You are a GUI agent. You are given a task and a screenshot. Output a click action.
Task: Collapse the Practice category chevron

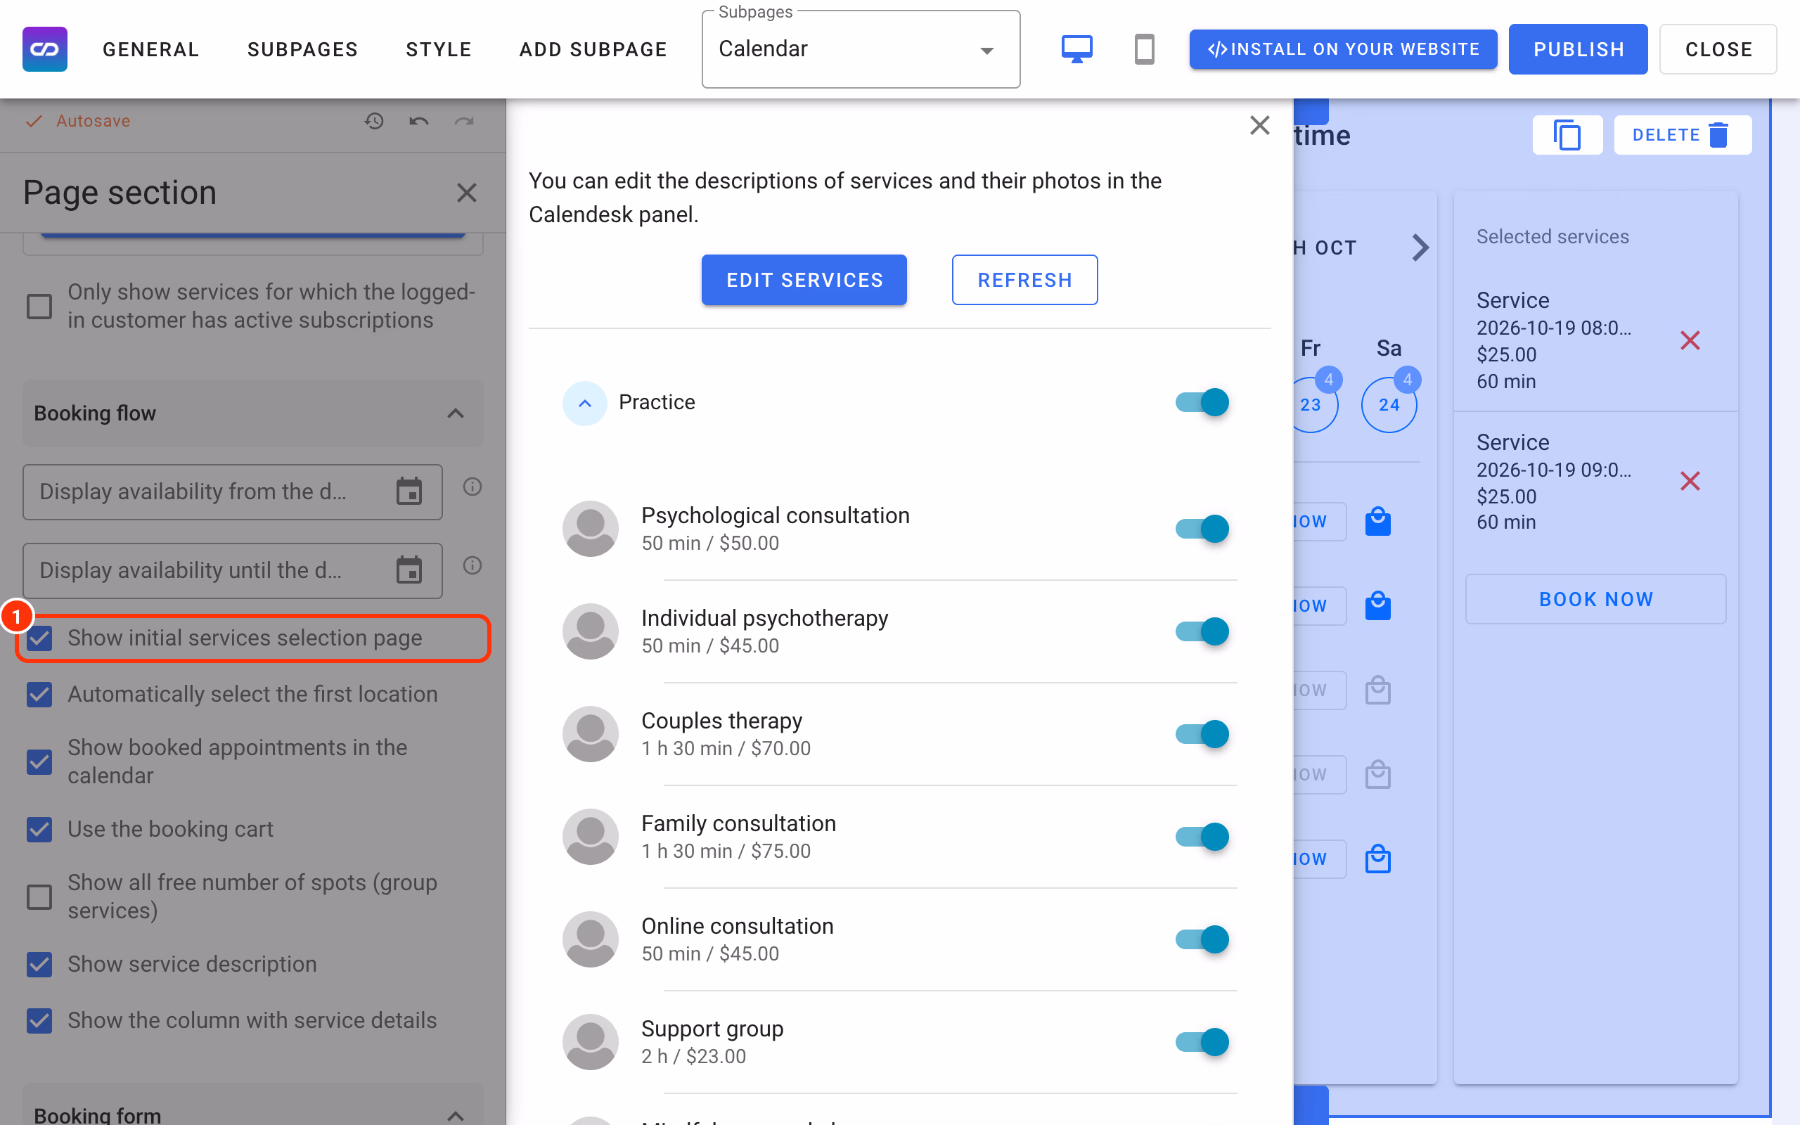(x=584, y=404)
